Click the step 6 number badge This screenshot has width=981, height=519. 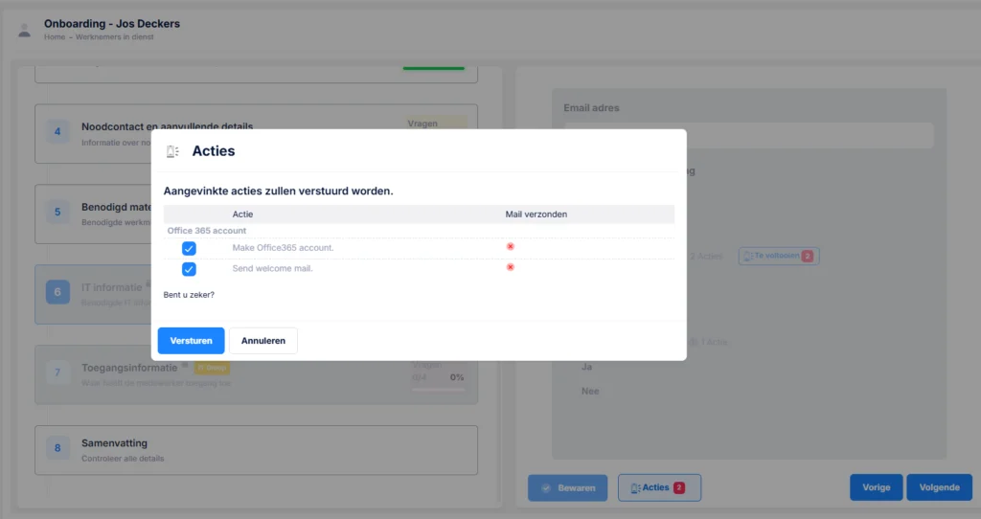click(x=57, y=292)
